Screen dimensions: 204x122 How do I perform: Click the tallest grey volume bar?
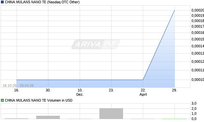(111, 113)
